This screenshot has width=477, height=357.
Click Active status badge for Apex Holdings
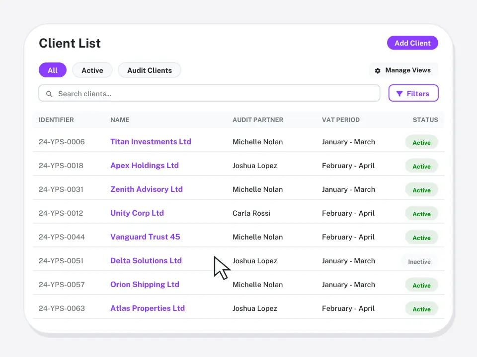[421, 166]
